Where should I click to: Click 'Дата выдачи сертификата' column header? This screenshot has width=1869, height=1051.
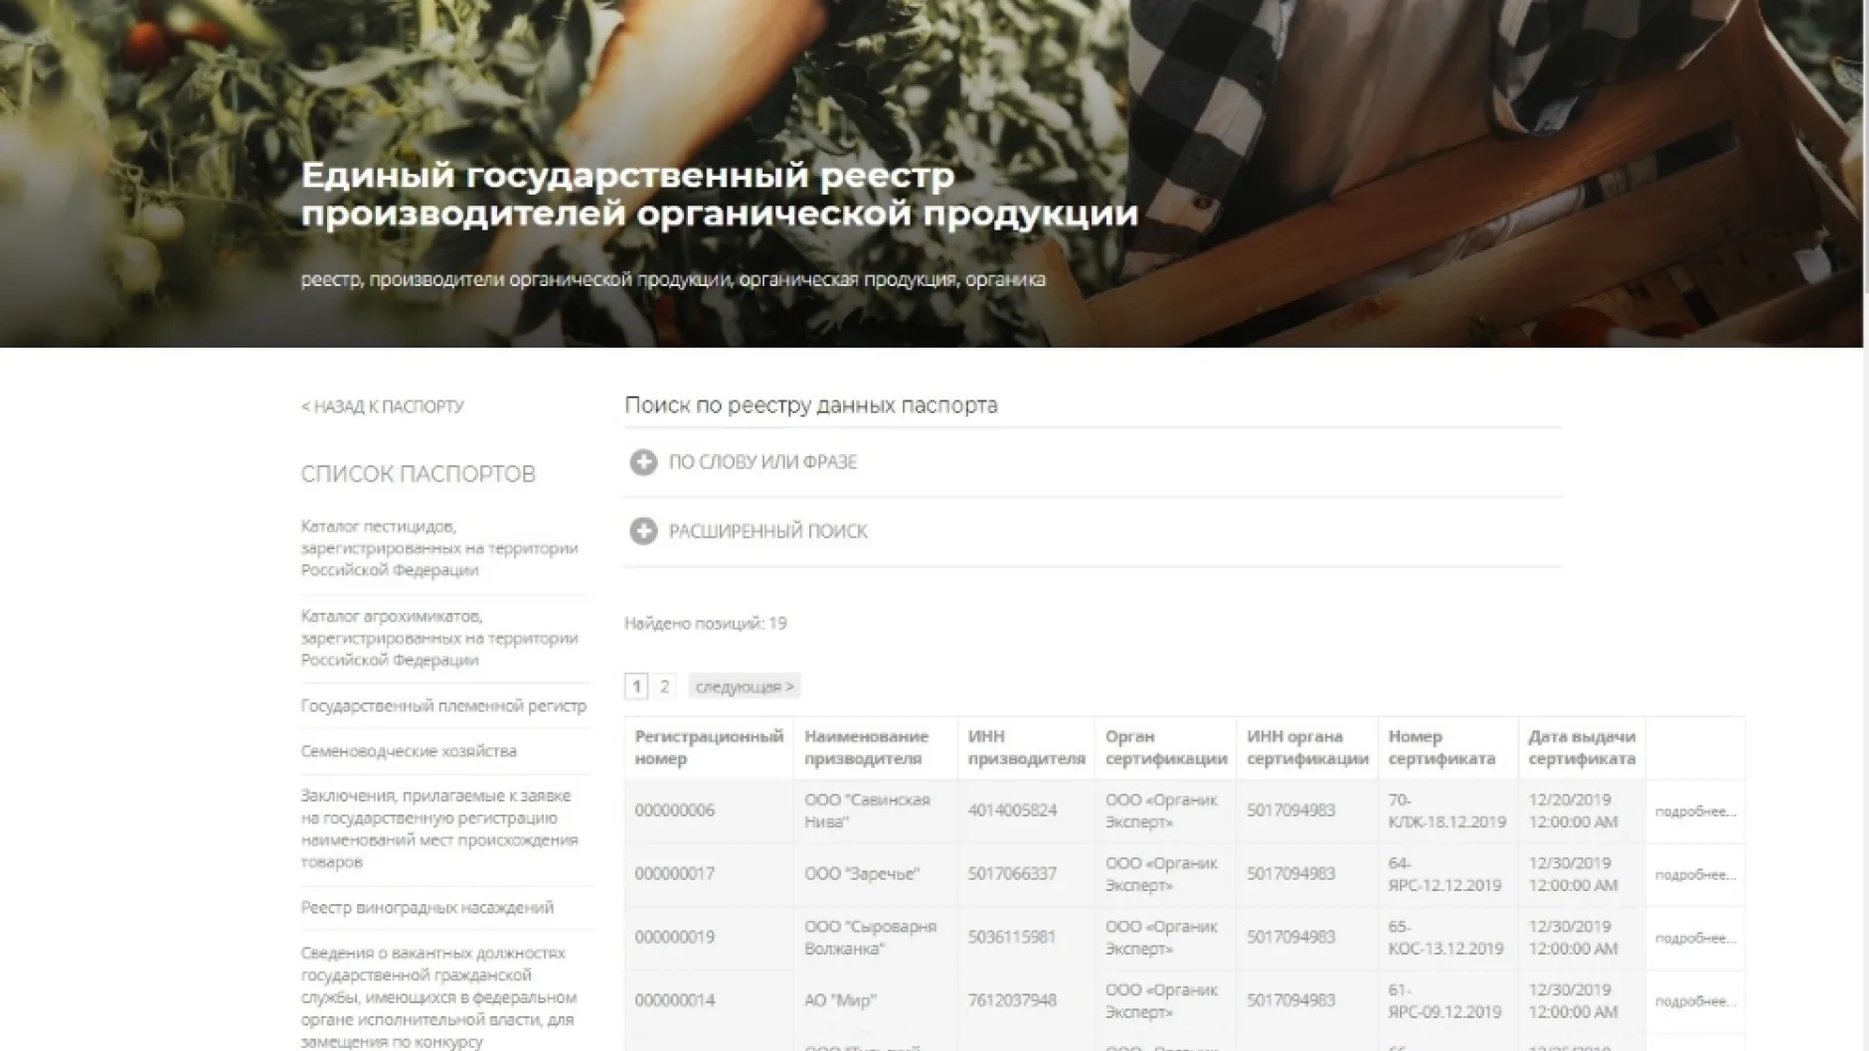point(1582,747)
